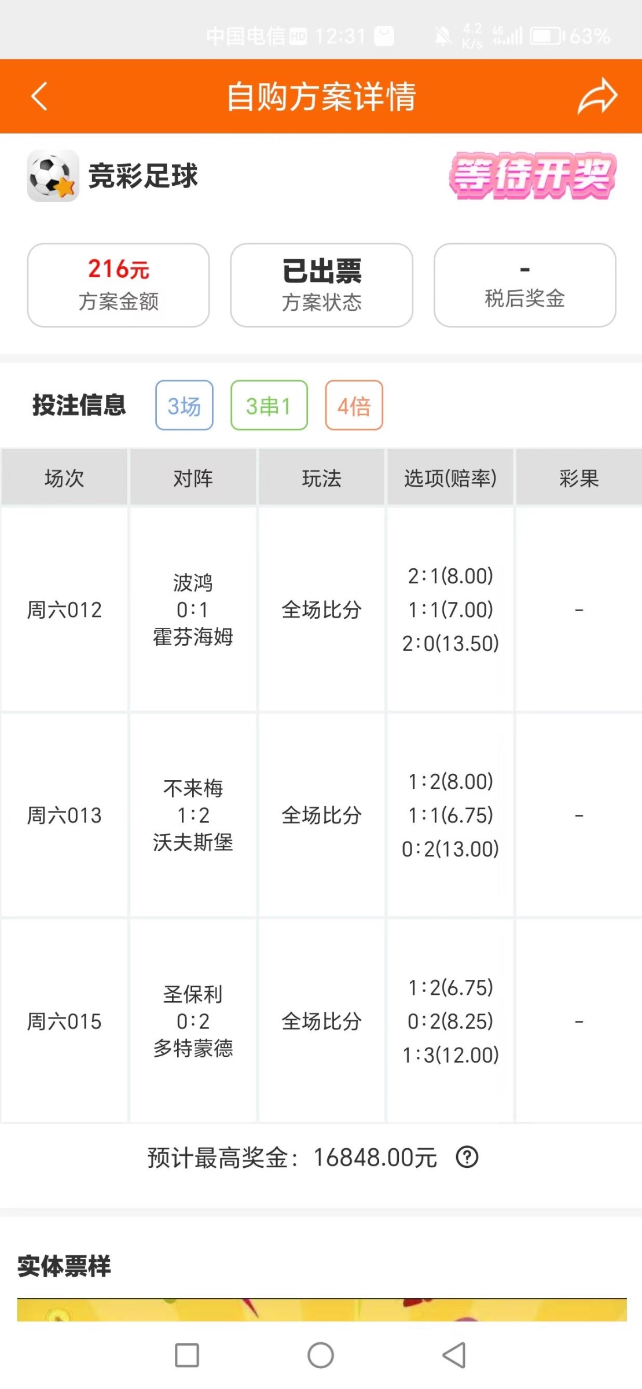The image size is (642, 1389).
Task: Tap the 等待开奖 status badge
Action: (532, 176)
